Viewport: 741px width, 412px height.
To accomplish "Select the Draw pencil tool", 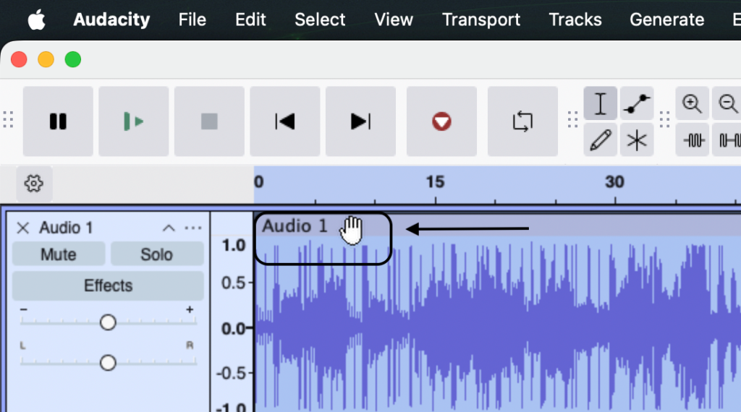I will [x=601, y=140].
